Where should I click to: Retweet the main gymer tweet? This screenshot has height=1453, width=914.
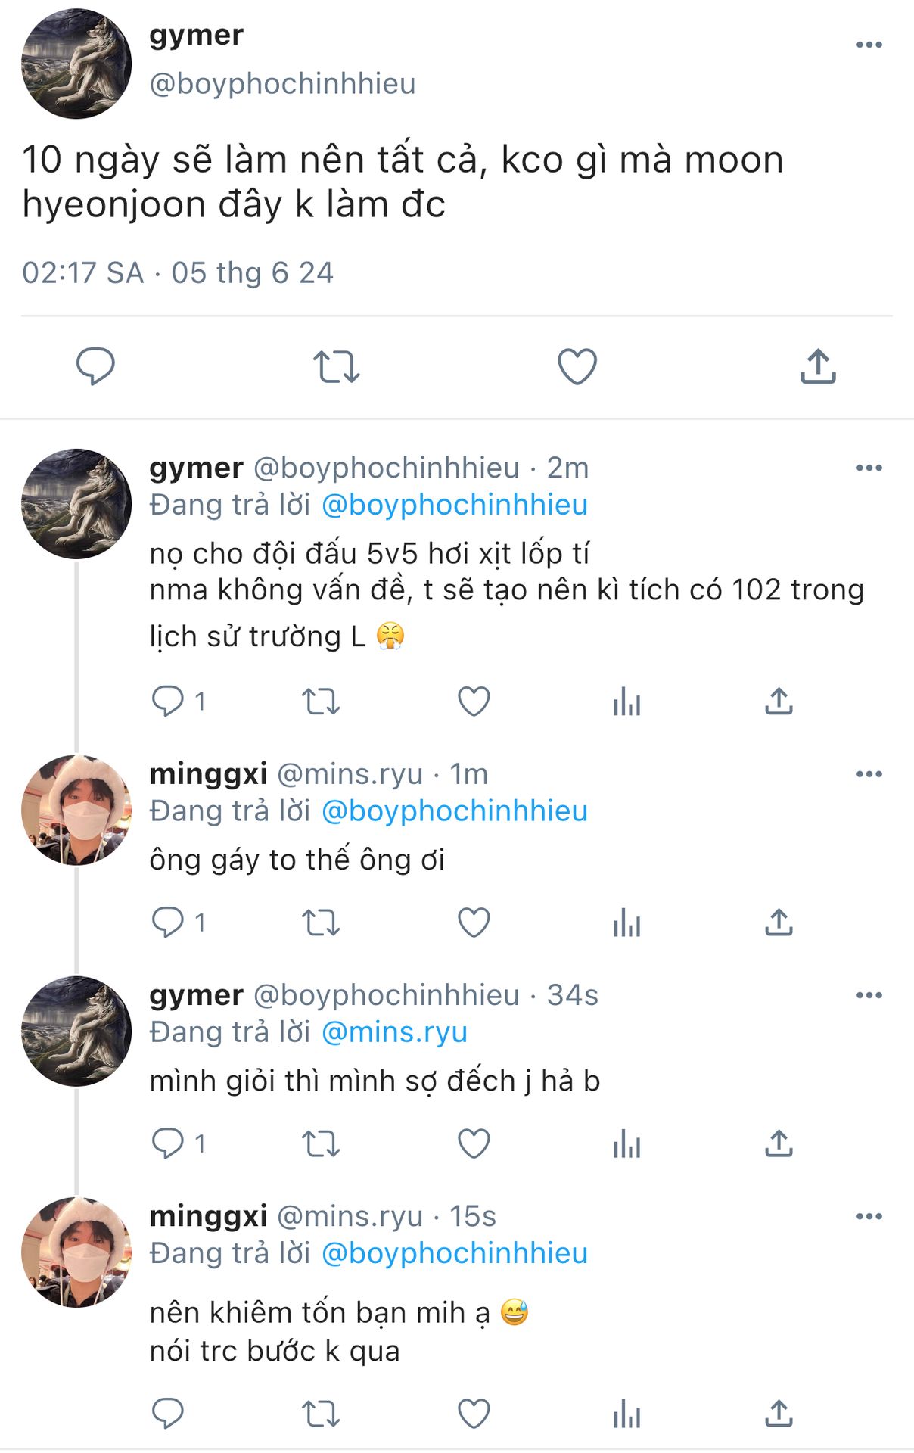[336, 367]
